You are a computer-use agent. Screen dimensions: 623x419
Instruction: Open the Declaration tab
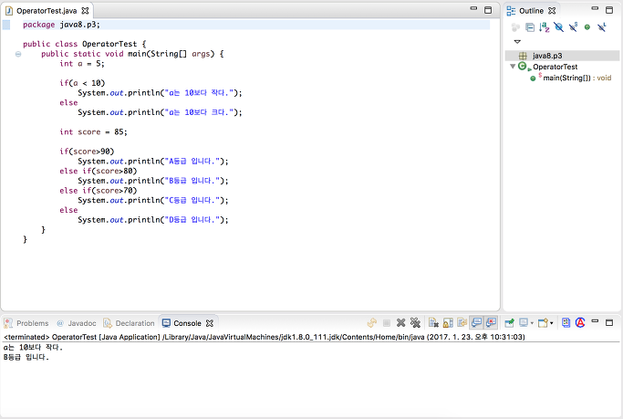[x=129, y=323]
